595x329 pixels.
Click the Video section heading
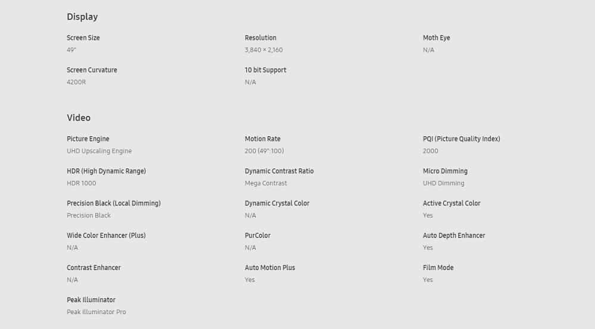(x=79, y=118)
